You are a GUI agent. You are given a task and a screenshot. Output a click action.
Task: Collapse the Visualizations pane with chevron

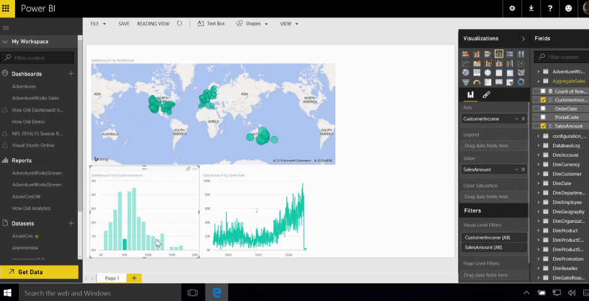pos(523,38)
